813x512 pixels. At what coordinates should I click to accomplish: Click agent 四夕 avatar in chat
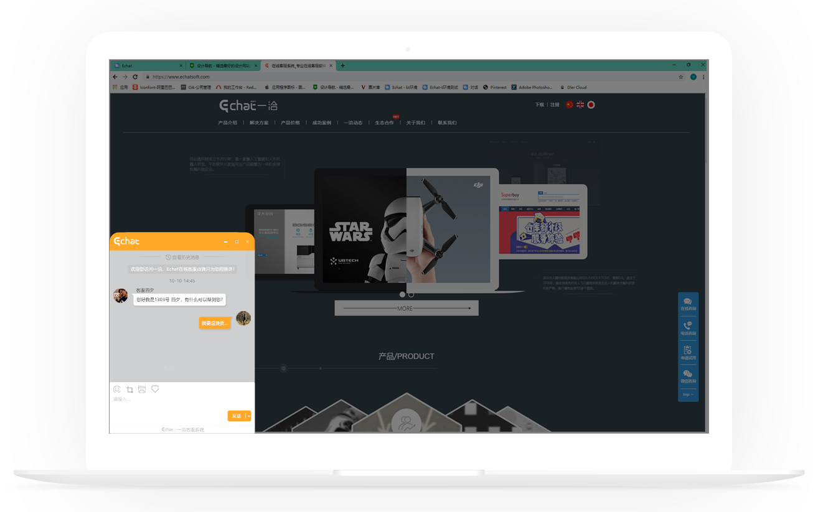click(121, 296)
